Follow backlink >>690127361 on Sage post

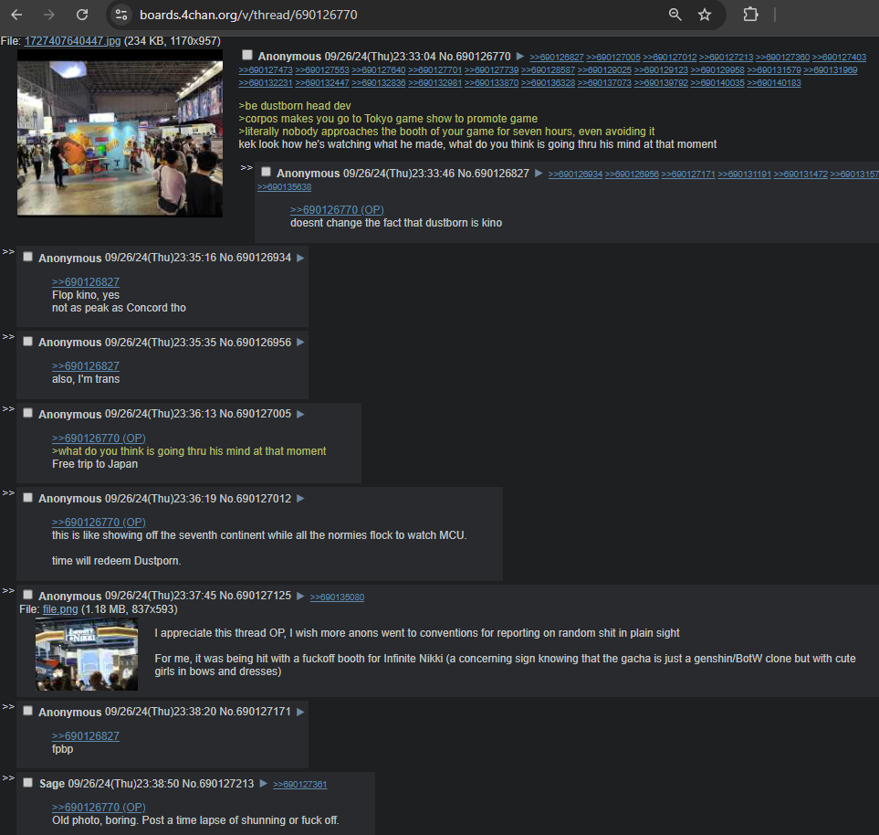300,785
